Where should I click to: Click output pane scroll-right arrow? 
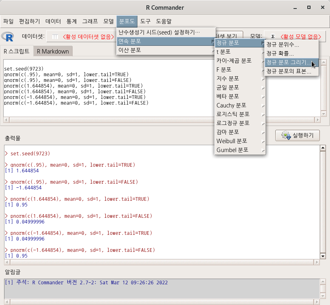coord(317,262)
